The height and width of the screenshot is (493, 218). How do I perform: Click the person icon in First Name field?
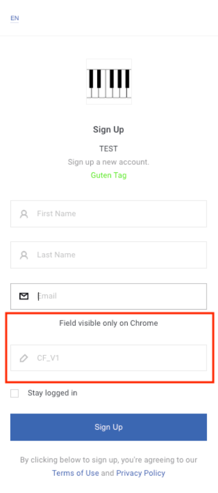point(24,214)
